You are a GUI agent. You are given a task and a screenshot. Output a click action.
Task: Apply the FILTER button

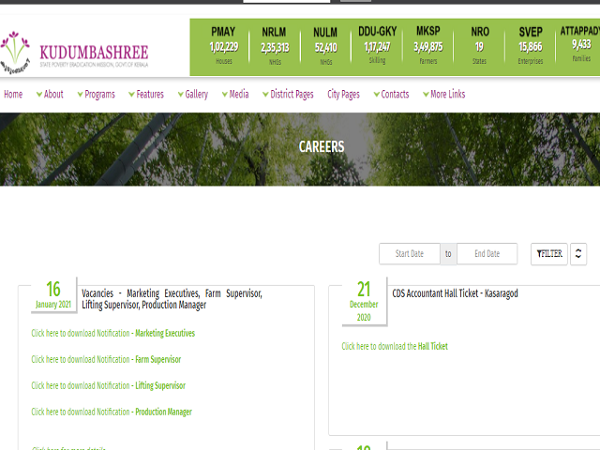549,254
